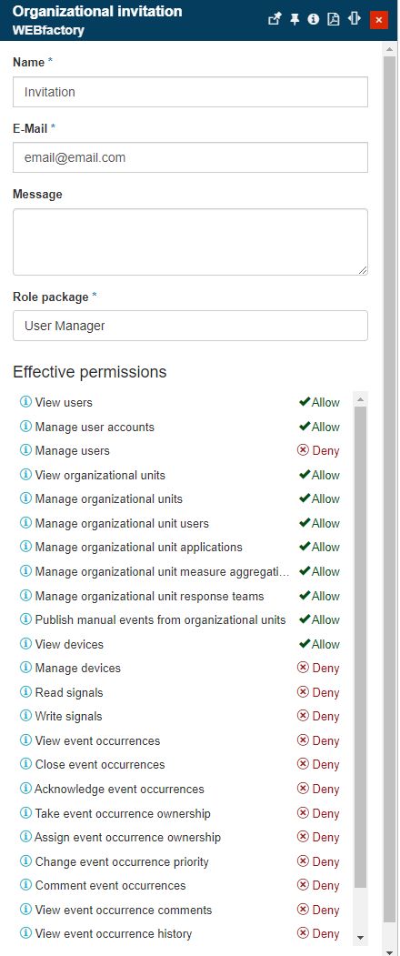This screenshot has height=956, width=400.
Task: Select the 'Acknowledge event occurrences' text
Action: tap(119, 789)
